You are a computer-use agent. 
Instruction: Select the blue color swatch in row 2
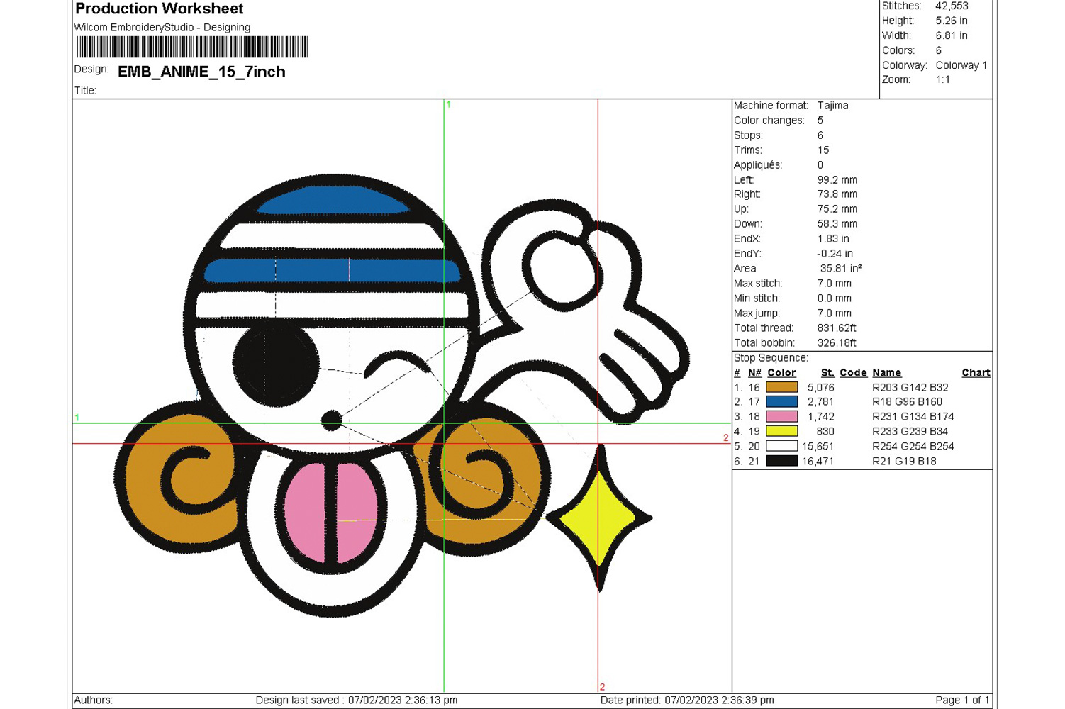pos(781,402)
